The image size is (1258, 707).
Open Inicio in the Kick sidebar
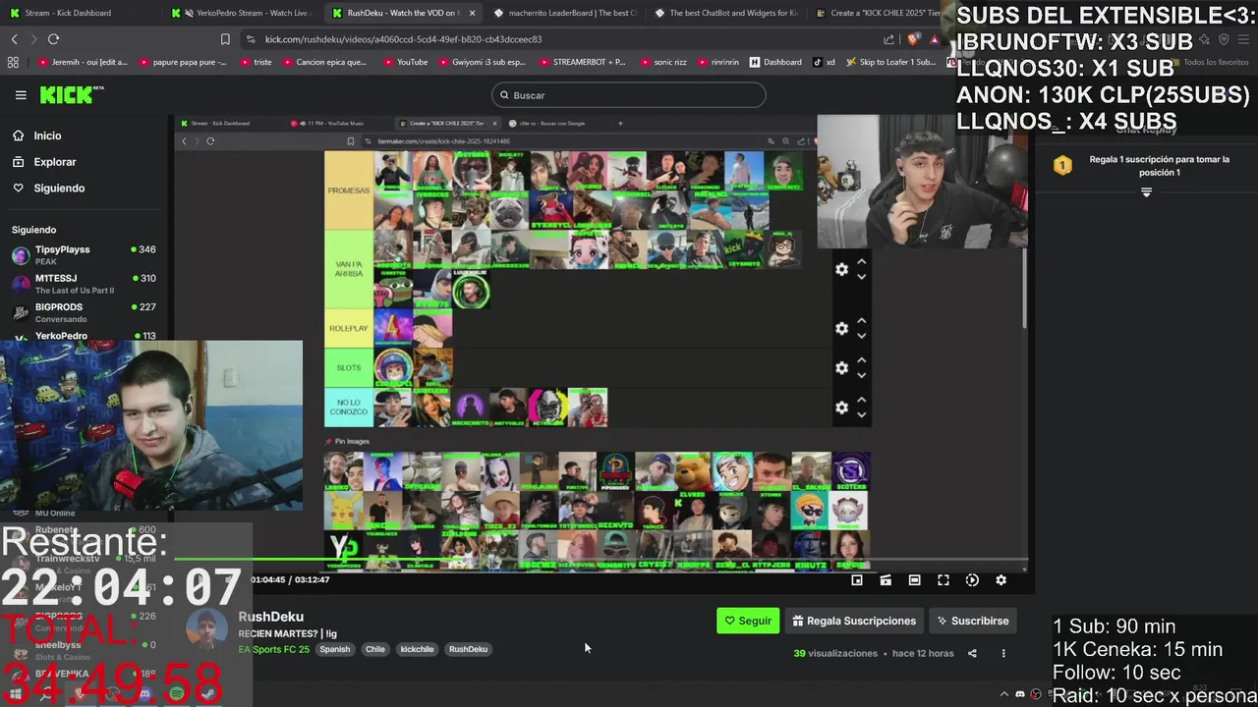pyautogui.click(x=47, y=136)
